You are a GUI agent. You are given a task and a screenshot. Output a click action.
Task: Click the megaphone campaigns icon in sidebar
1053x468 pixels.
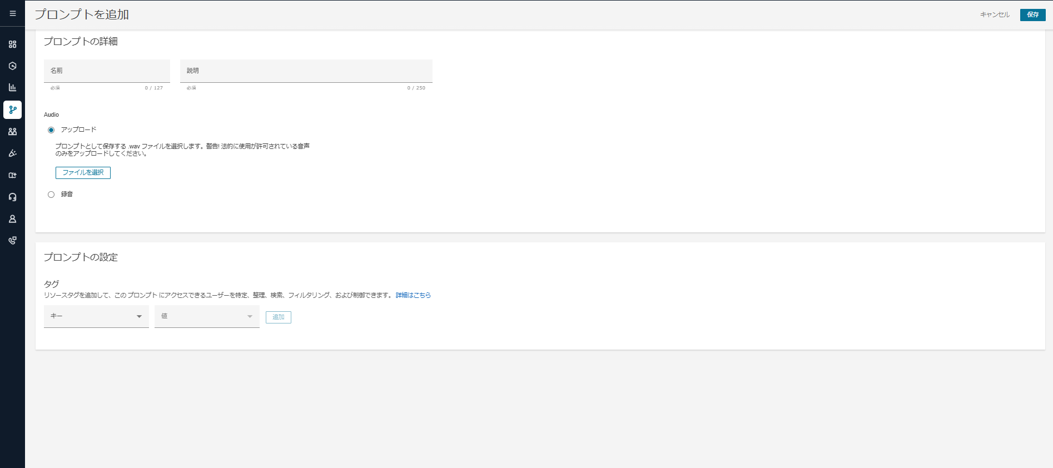click(12, 153)
